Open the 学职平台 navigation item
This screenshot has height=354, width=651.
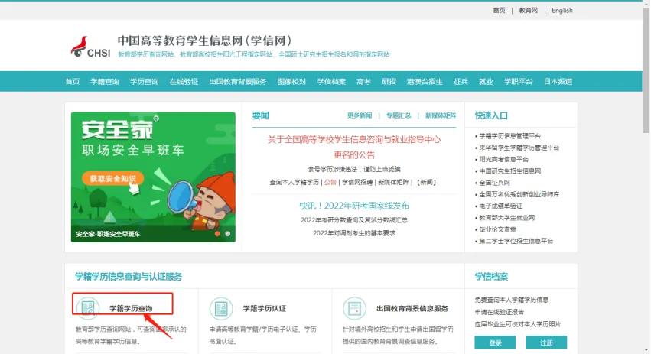(518, 81)
